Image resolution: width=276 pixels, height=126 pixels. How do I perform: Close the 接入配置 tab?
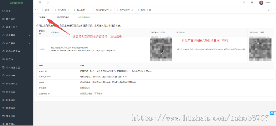[68, 10]
